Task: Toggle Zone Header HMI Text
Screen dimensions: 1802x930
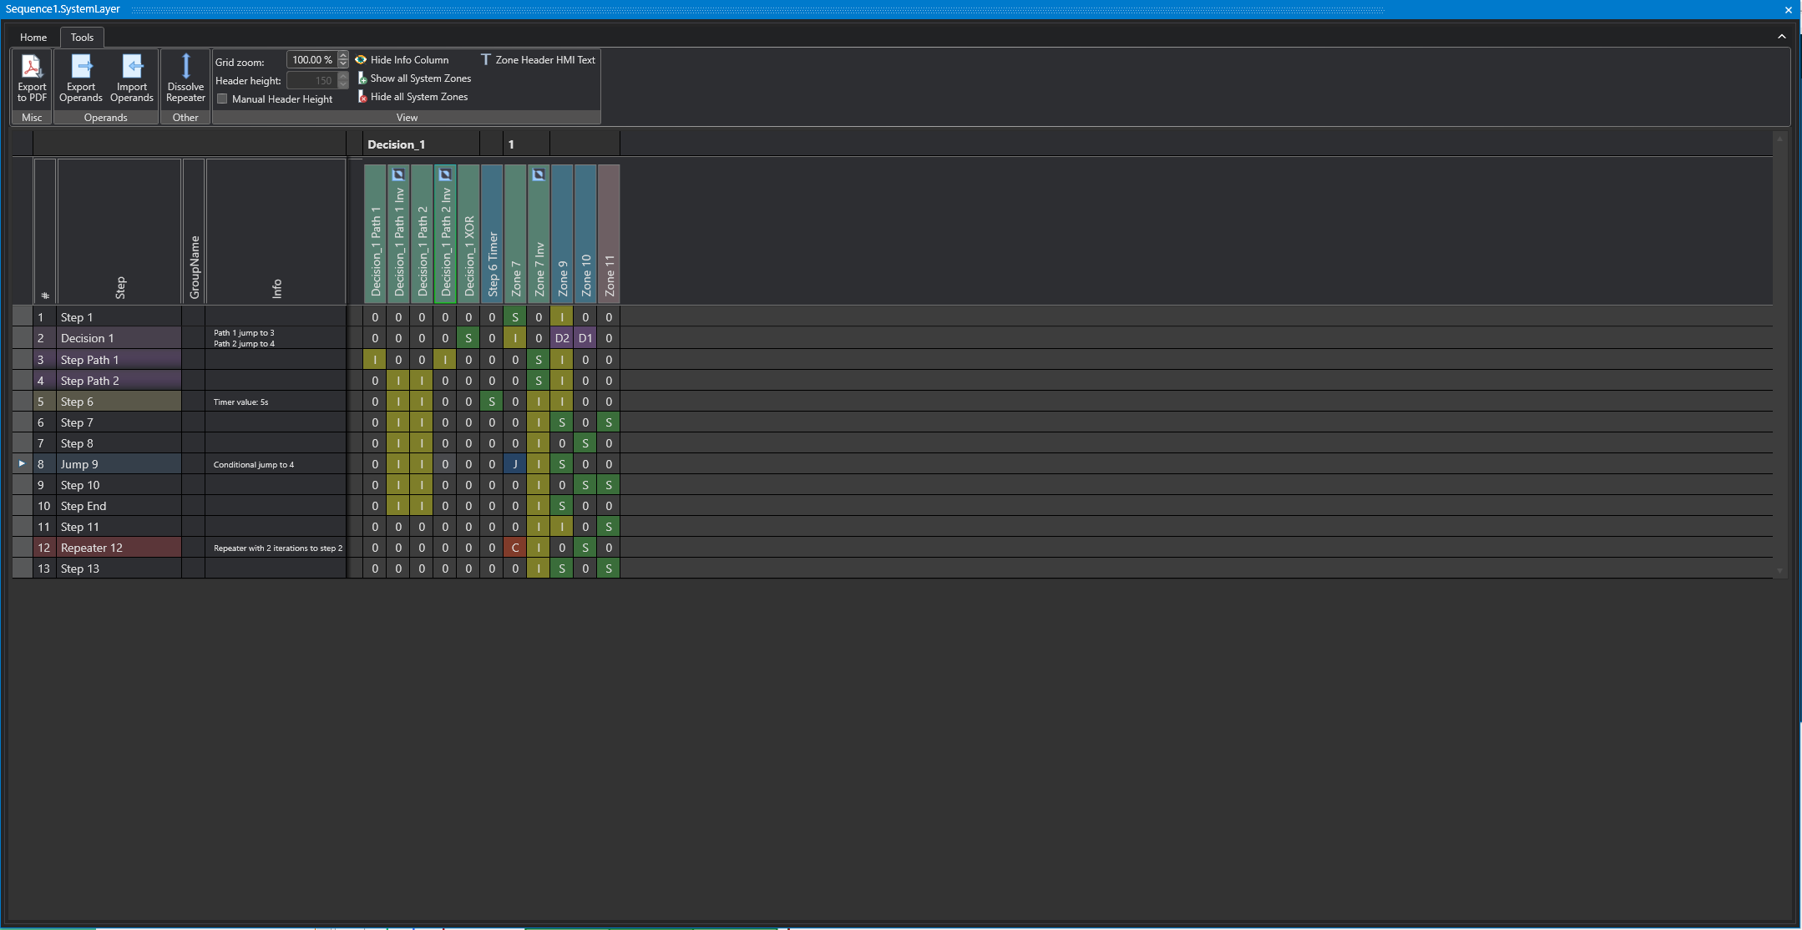Action: 538,60
